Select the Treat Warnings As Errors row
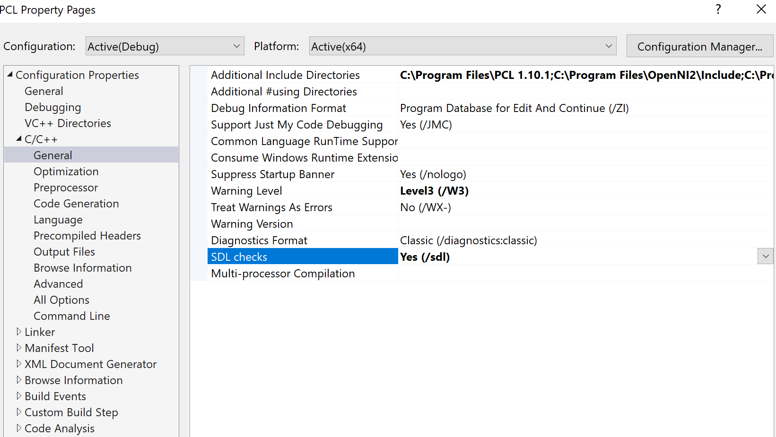 click(271, 207)
